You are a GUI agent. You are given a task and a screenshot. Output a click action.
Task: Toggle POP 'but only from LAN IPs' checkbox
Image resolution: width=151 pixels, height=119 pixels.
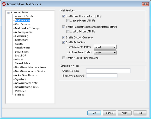(x=68, y=21)
